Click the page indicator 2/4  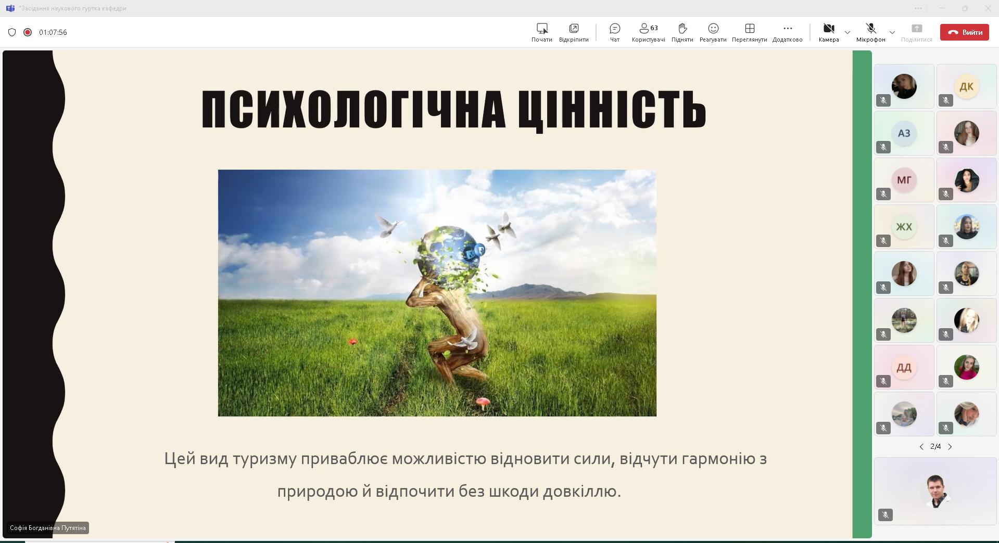click(x=935, y=447)
